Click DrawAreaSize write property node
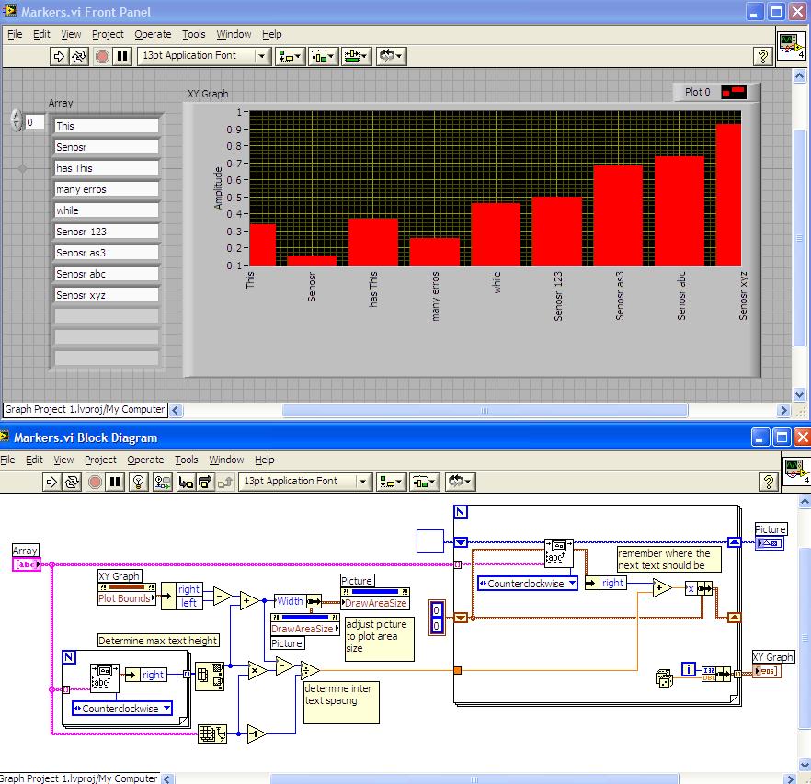Viewport: 811px width, 784px height. (374, 597)
